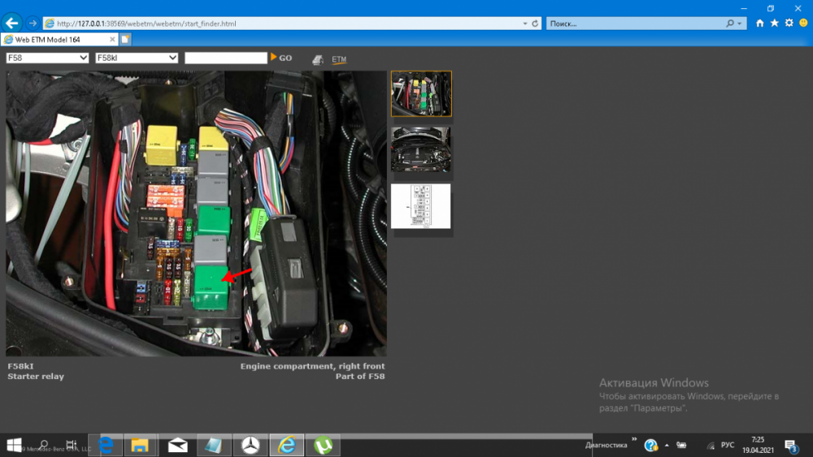Open the address bar history dropdown arrow

pyautogui.click(x=524, y=24)
